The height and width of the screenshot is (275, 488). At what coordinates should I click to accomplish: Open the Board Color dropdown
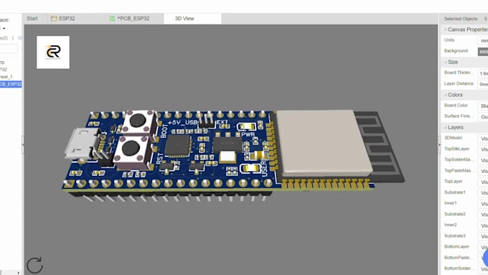pyautogui.click(x=483, y=106)
